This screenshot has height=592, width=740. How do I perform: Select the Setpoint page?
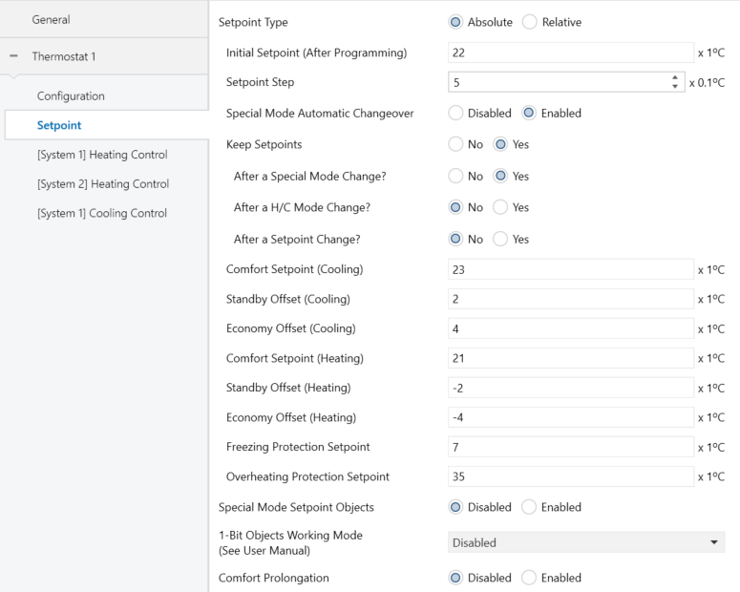point(106,125)
